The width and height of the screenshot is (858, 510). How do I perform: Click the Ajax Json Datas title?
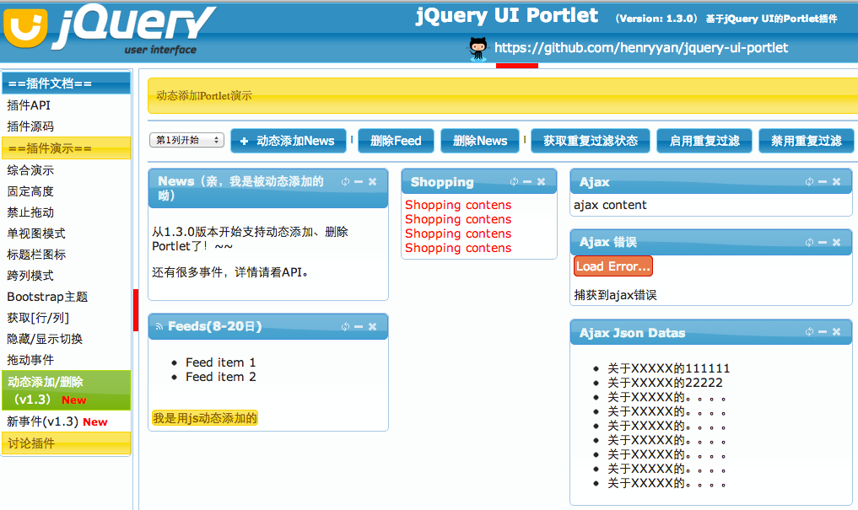(x=632, y=332)
